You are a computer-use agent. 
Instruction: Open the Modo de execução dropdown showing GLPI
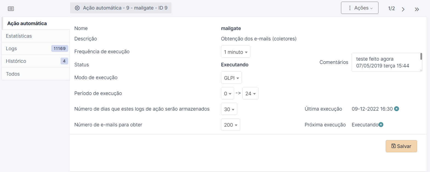click(231, 77)
